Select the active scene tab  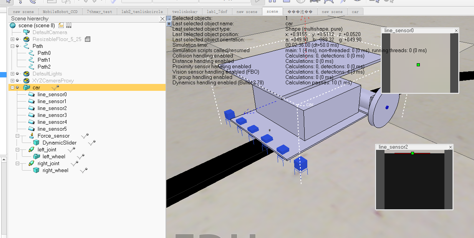272,11
